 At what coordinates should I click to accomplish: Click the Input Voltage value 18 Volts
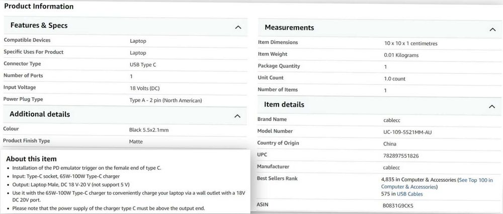point(145,88)
